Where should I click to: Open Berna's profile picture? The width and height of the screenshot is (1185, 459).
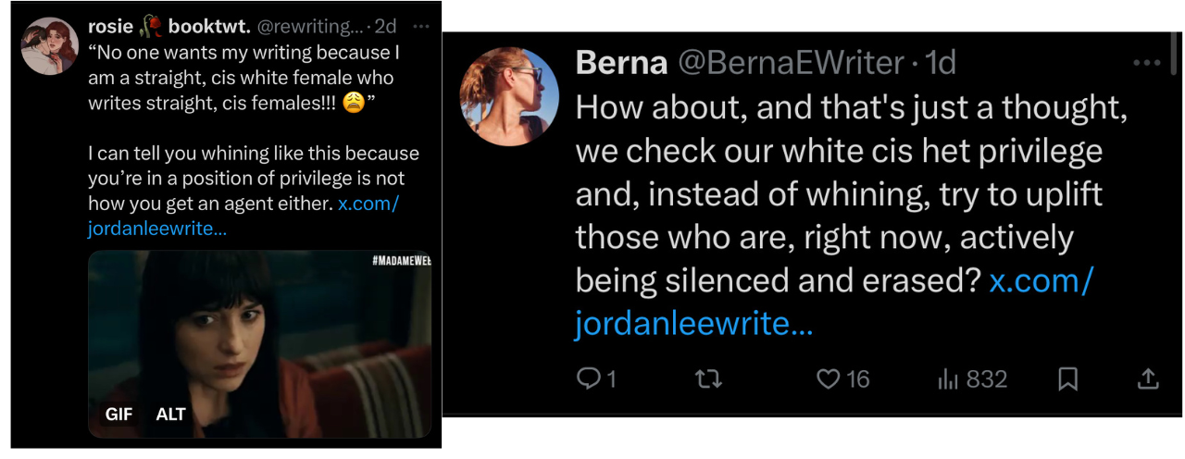coord(509,96)
